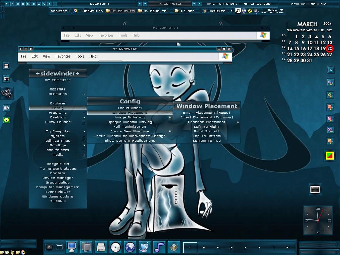Click the small window outline icon in the dock
This screenshot has width=340, height=256.
[60, 247]
